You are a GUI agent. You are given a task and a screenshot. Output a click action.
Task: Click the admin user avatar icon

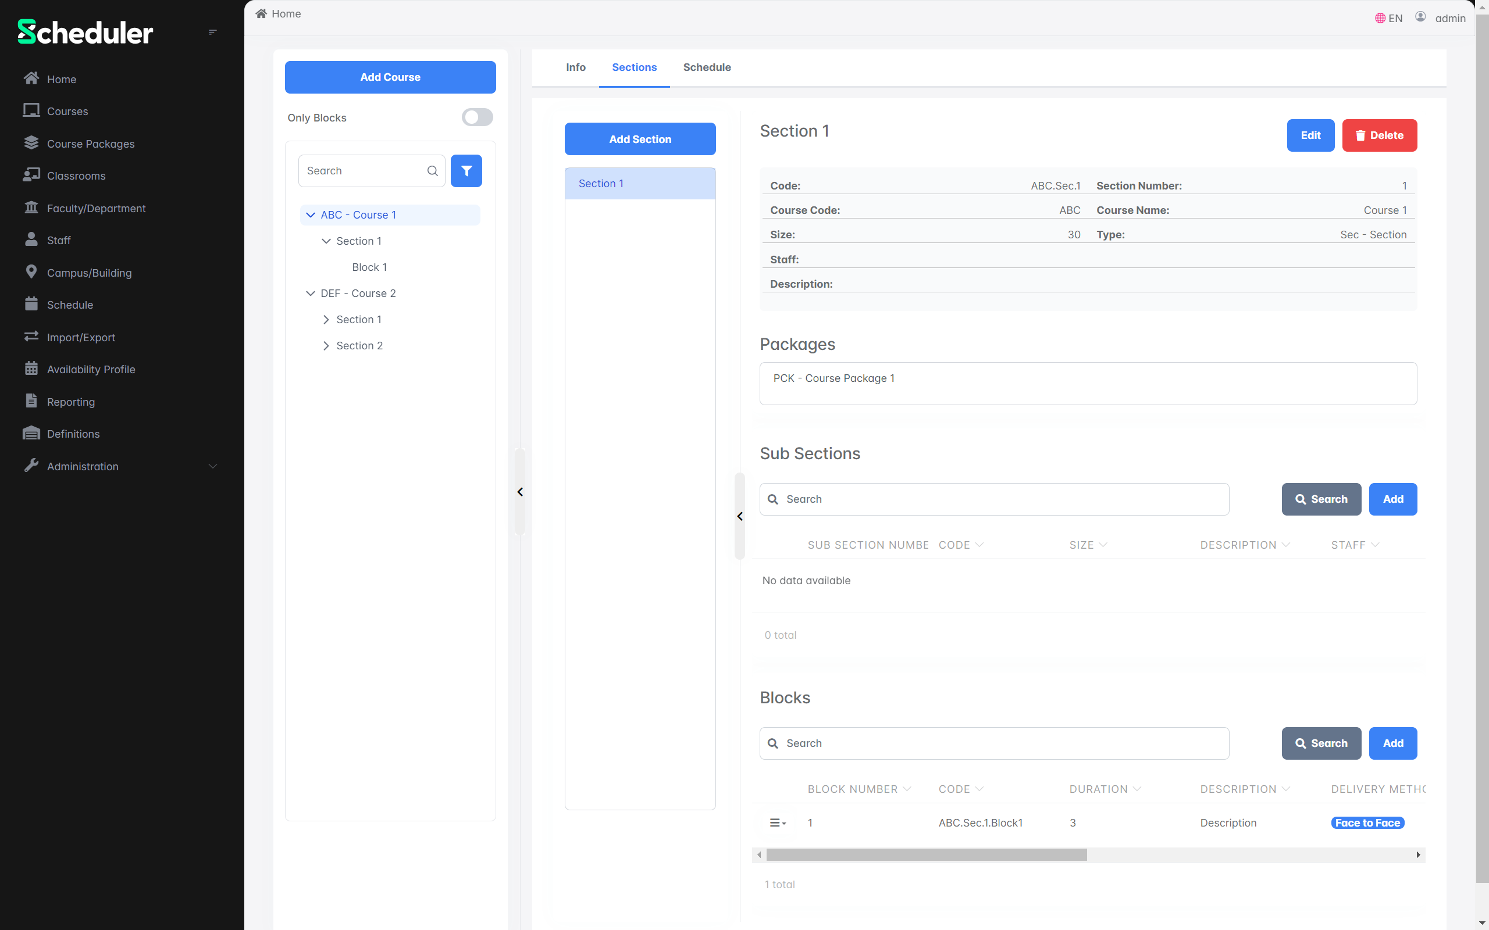point(1420,17)
